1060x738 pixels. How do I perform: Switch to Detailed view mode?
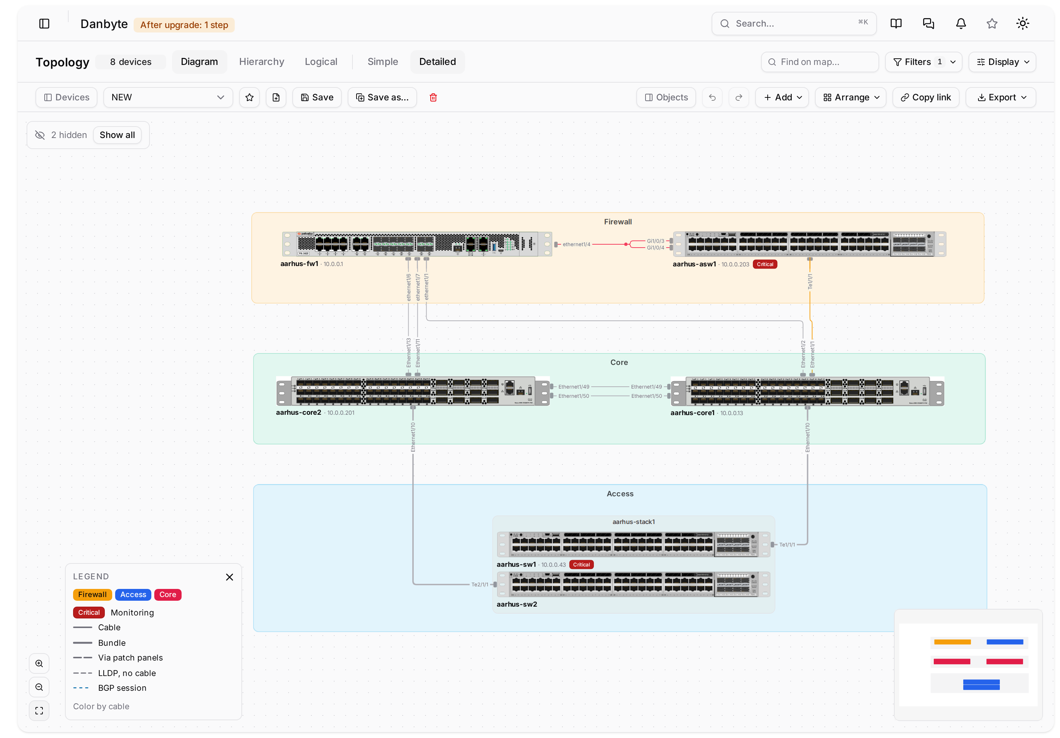[x=438, y=62]
